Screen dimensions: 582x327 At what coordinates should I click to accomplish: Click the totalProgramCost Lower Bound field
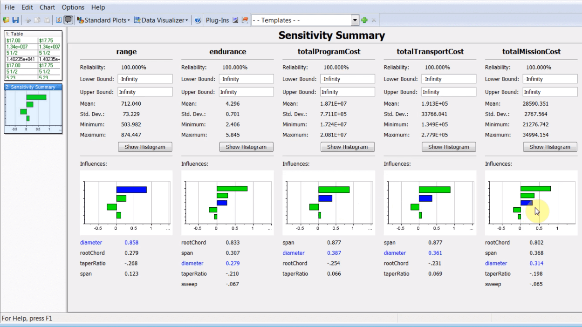(348, 79)
